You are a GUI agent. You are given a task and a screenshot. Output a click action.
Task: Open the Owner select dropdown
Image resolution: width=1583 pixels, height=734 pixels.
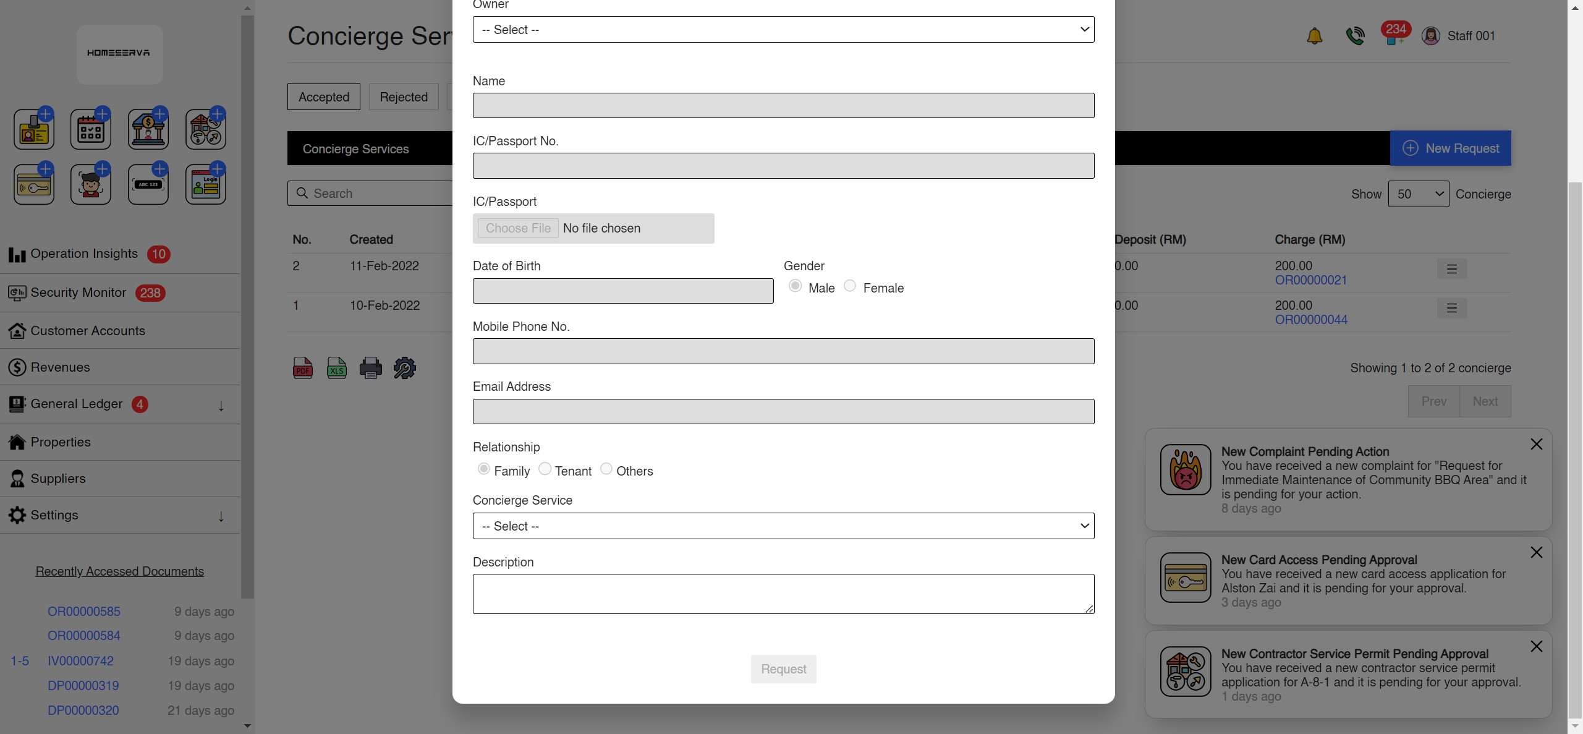[x=783, y=29]
